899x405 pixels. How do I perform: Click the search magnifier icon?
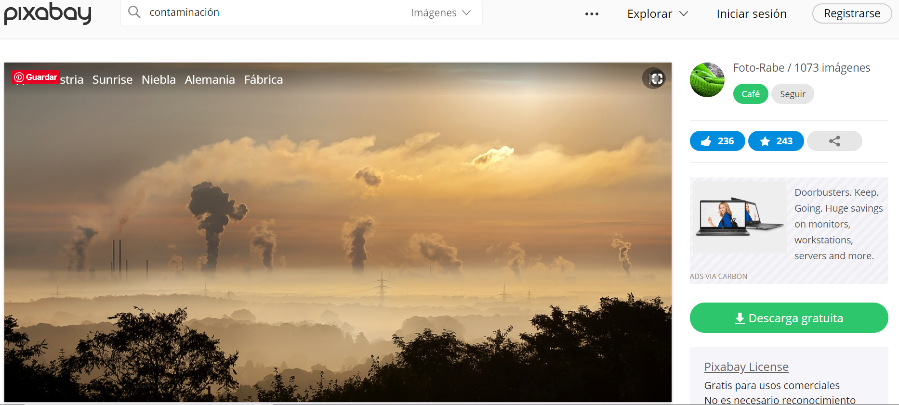point(134,13)
